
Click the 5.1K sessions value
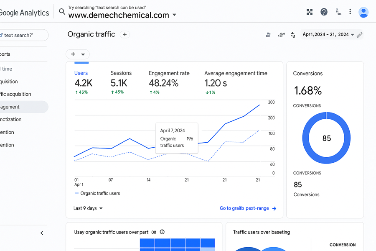click(119, 83)
